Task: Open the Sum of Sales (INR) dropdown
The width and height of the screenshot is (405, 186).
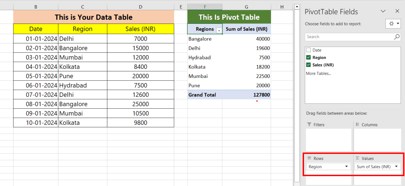Action: tap(396, 167)
